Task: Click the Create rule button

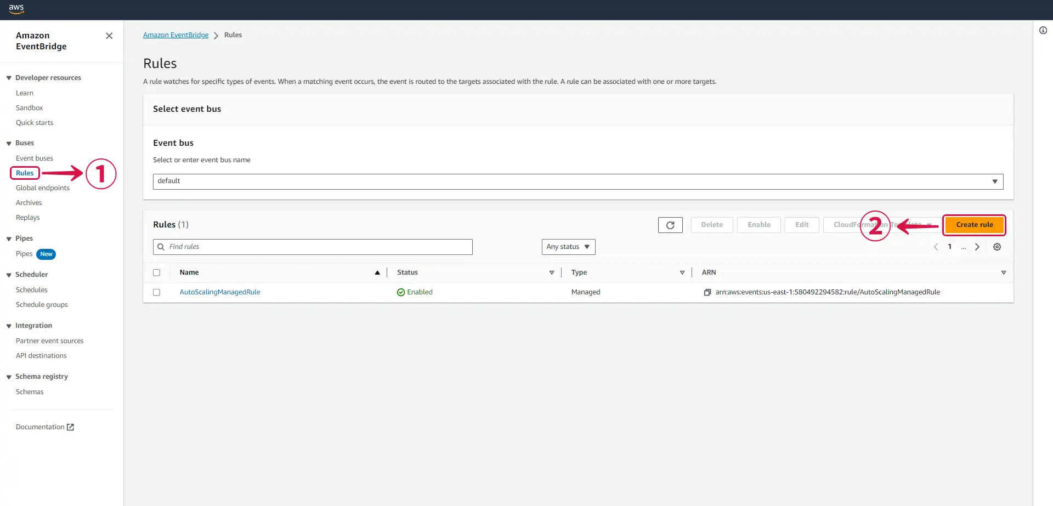Action: click(975, 225)
